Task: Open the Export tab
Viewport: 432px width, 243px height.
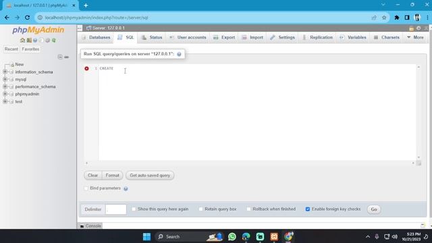Action: tap(224, 37)
